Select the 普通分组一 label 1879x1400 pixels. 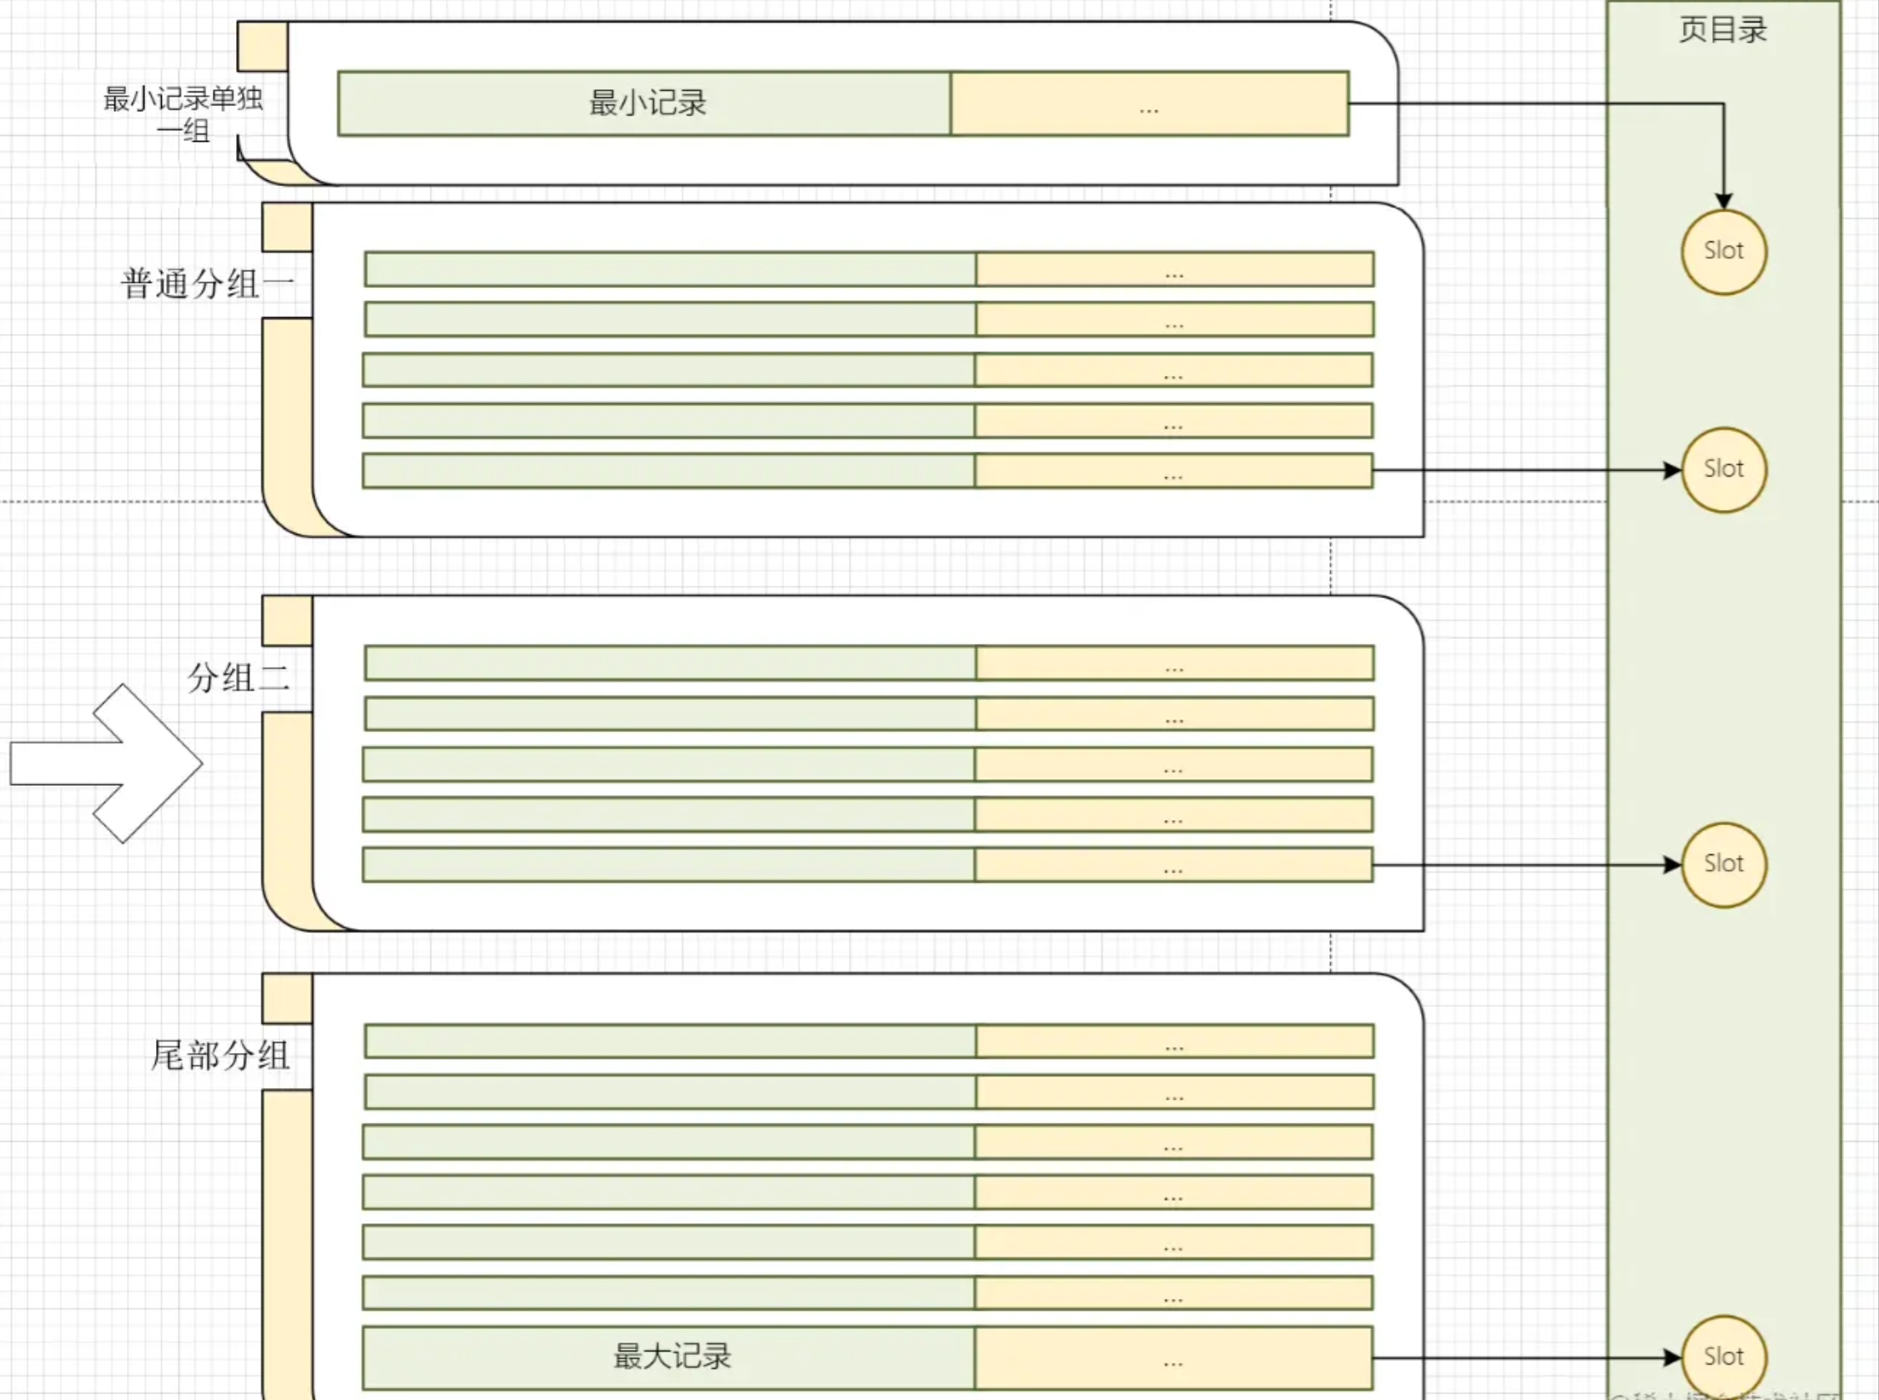tap(208, 283)
